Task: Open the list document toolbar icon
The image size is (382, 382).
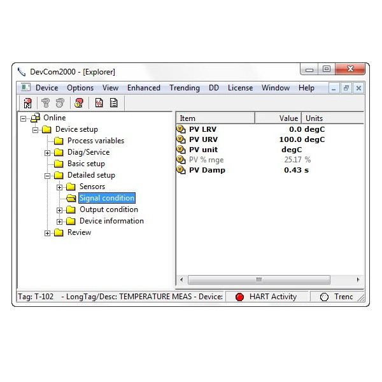Action: [114, 103]
